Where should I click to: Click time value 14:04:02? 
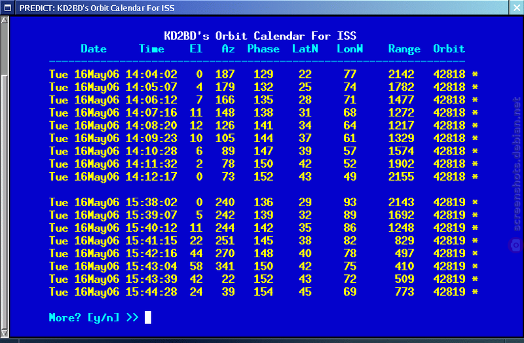click(151, 74)
